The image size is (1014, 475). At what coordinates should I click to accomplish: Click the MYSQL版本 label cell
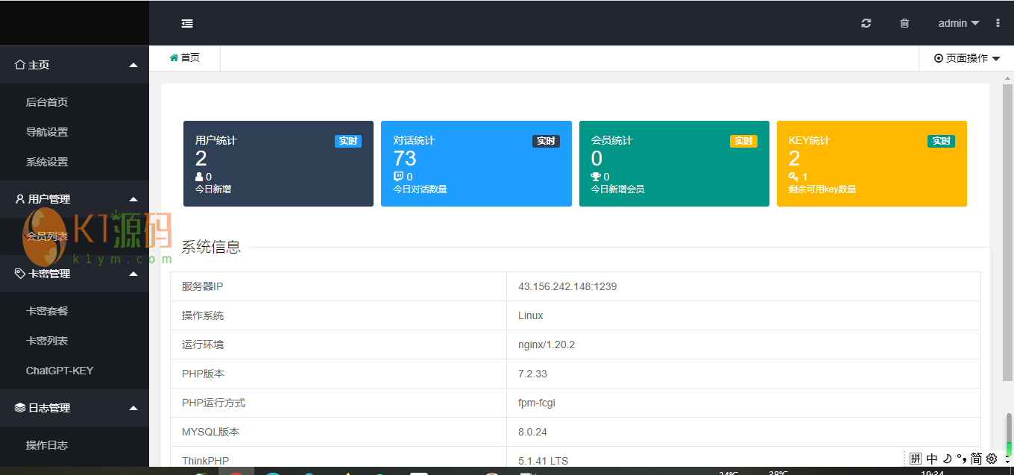pyautogui.click(x=338, y=432)
